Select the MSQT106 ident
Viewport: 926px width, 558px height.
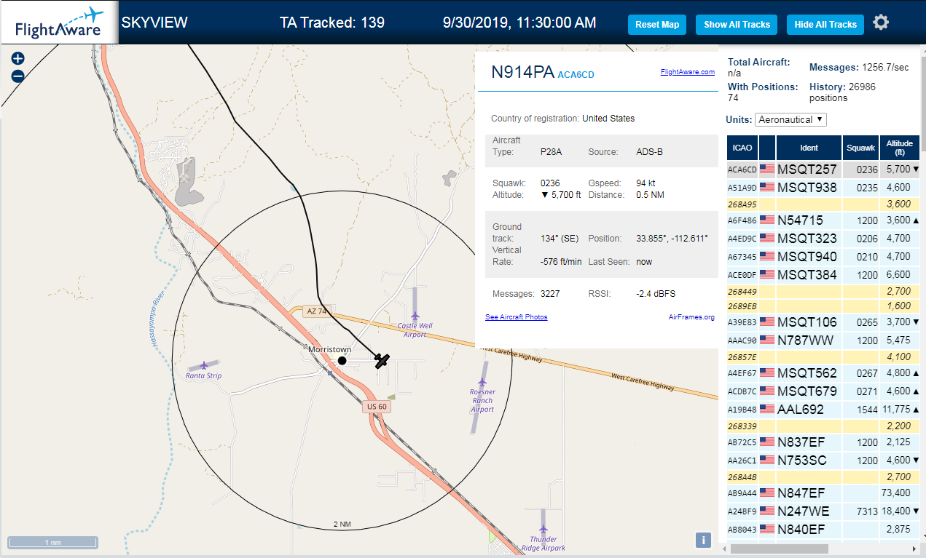pos(807,322)
